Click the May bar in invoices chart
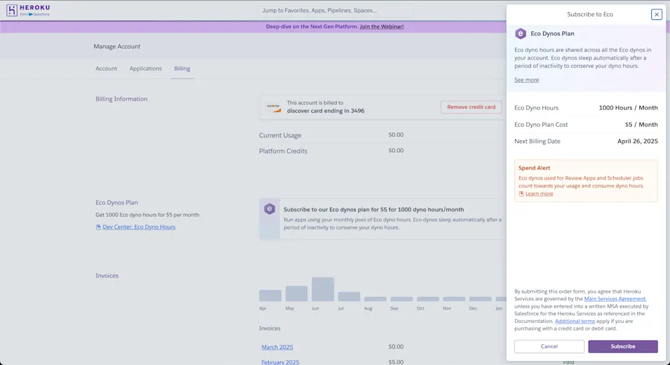670x365 pixels. [297, 294]
